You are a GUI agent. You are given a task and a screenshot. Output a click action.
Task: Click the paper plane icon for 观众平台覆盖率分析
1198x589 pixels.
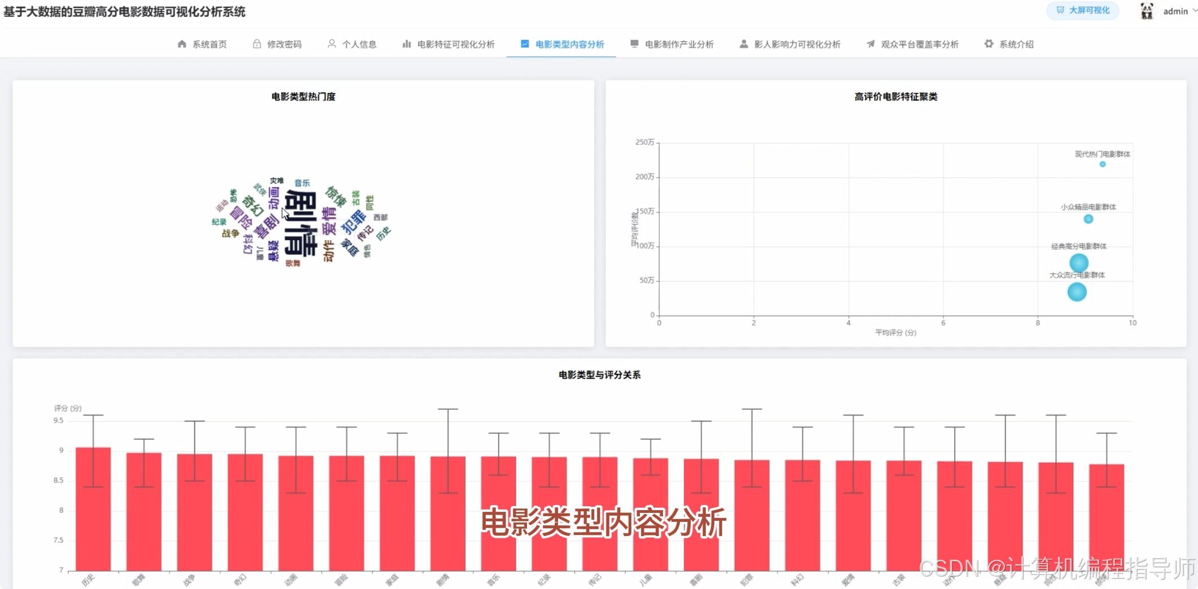tap(871, 44)
